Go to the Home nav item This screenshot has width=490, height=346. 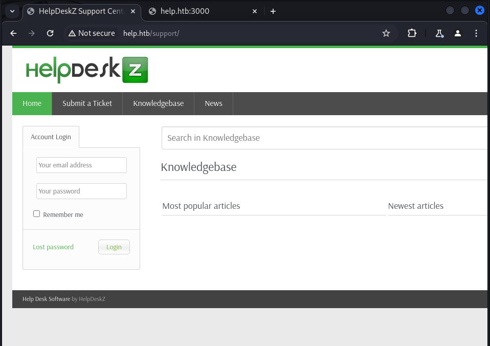coord(32,103)
